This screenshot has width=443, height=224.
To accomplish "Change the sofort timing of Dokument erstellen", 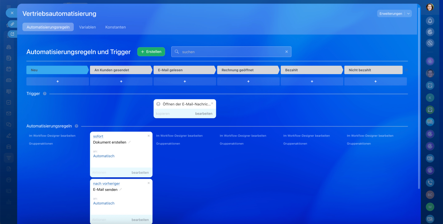I will (x=98, y=136).
